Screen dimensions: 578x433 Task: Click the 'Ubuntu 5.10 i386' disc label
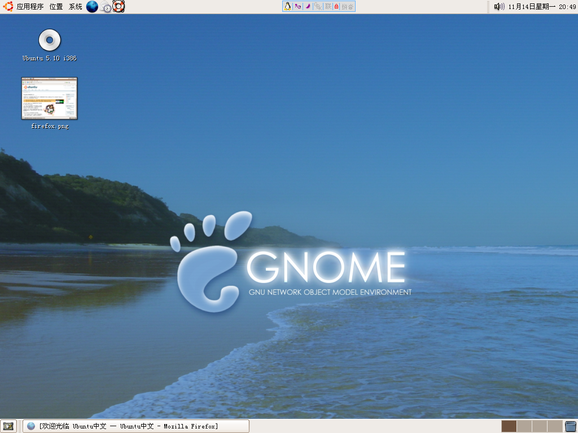pyautogui.click(x=50, y=58)
